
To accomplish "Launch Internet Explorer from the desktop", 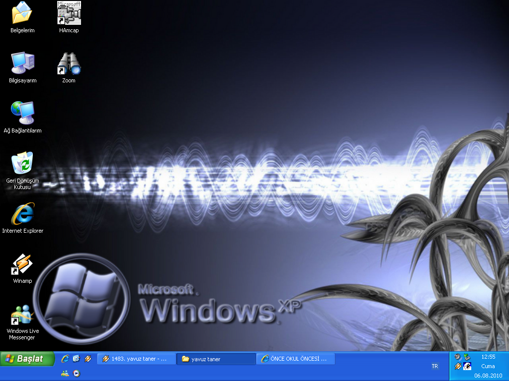I will (x=22, y=214).
